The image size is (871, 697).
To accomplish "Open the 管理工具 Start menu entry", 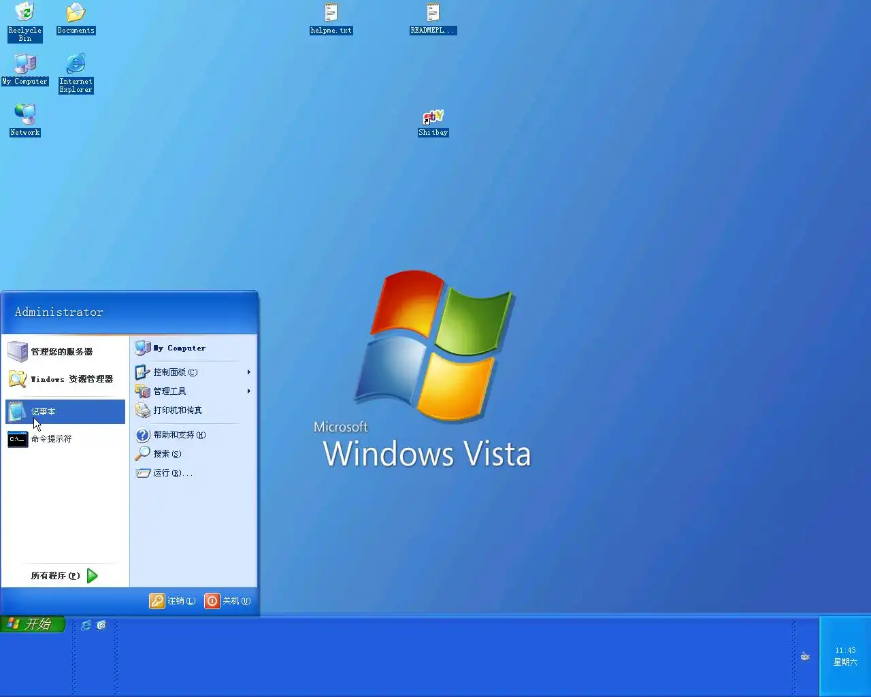I will [x=193, y=391].
